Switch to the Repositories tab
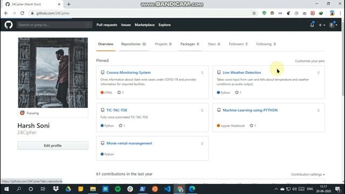This screenshot has height=194, width=345. pyautogui.click(x=134, y=44)
